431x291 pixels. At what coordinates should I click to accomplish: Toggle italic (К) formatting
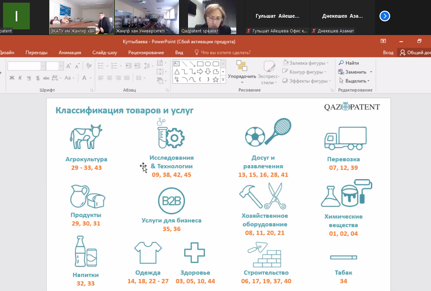pyautogui.click(x=20, y=78)
